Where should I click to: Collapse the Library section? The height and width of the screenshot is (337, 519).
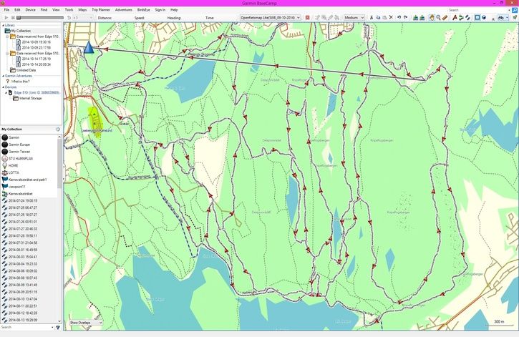tap(4, 25)
